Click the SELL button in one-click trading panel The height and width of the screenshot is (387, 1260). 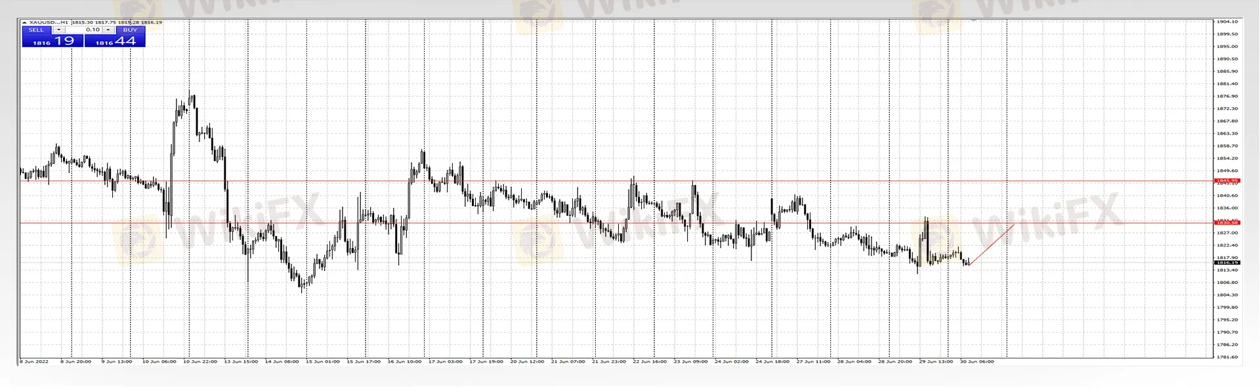[36, 30]
